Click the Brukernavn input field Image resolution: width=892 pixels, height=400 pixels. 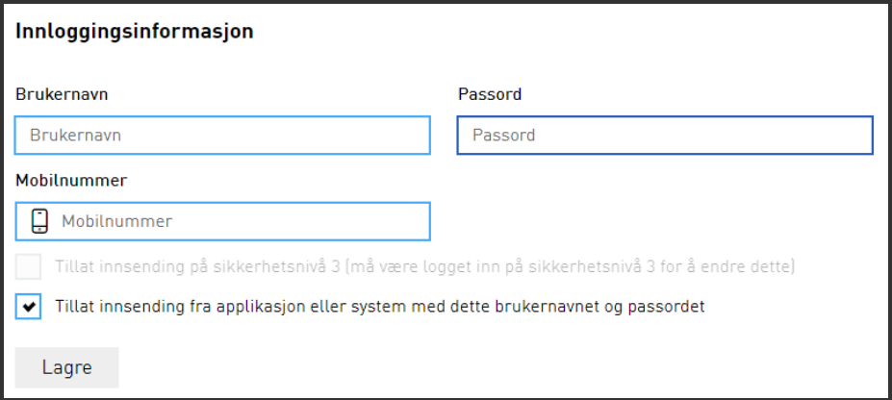222,136
